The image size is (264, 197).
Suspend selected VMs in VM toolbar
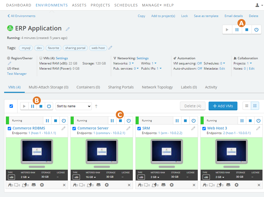click(x=32, y=106)
